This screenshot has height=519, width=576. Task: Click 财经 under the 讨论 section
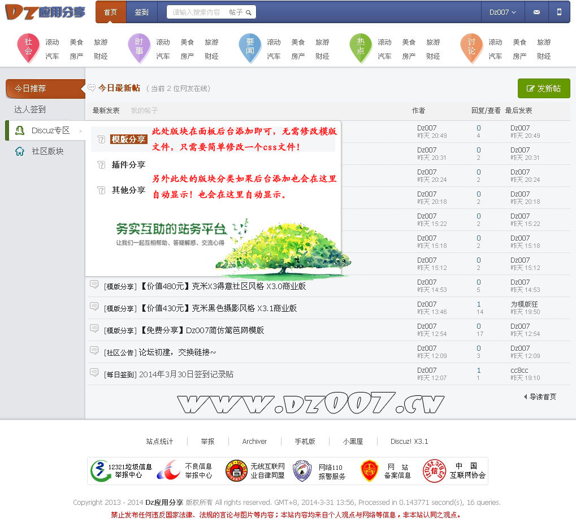point(544,56)
